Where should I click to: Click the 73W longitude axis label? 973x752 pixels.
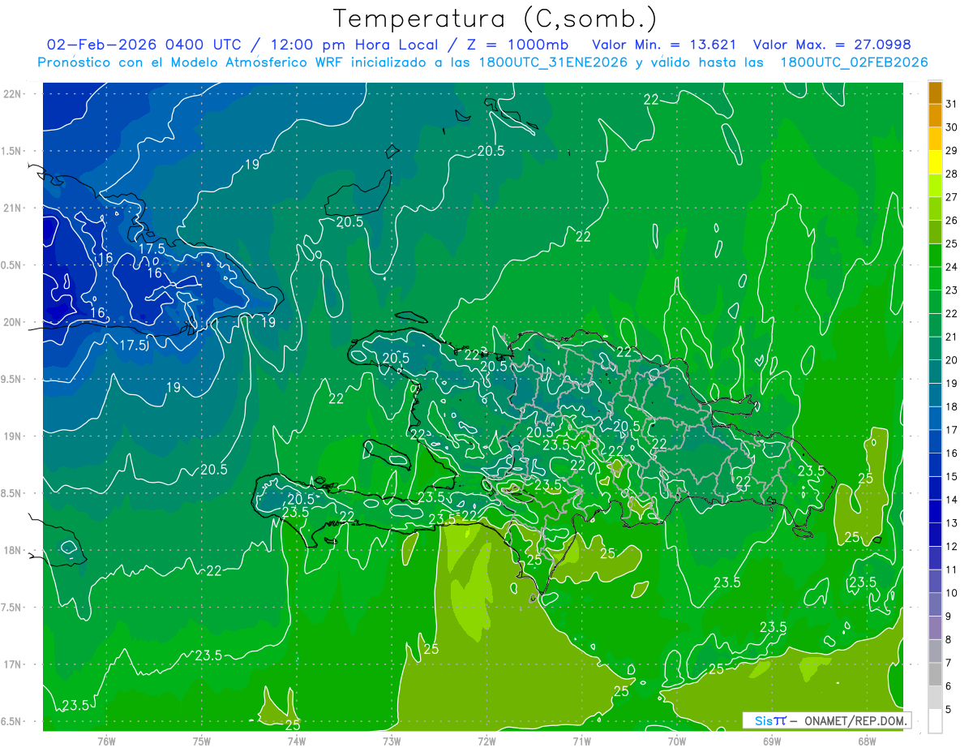pyautogui.click(x=392, y=741)
